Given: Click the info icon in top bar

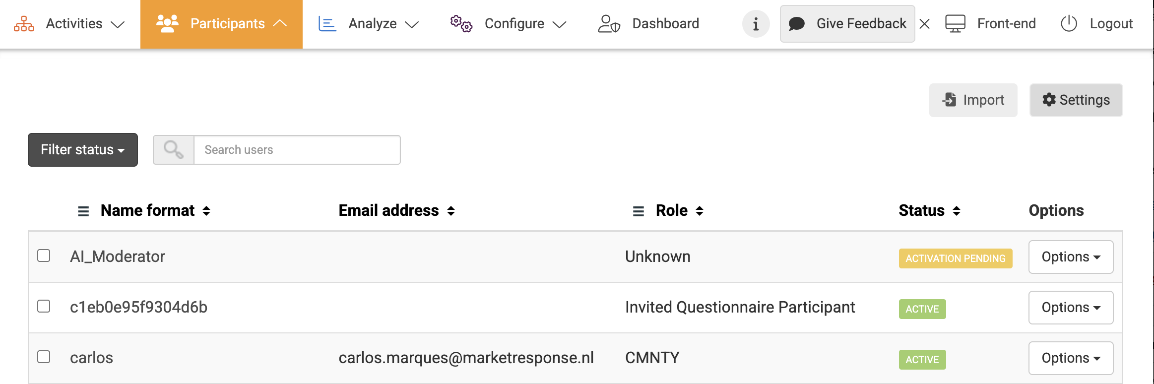Looking at the screenshot, I should point(755,24).
